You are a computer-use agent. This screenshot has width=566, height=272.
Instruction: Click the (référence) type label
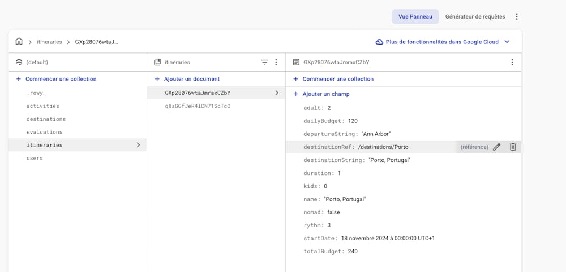[474, 147]
